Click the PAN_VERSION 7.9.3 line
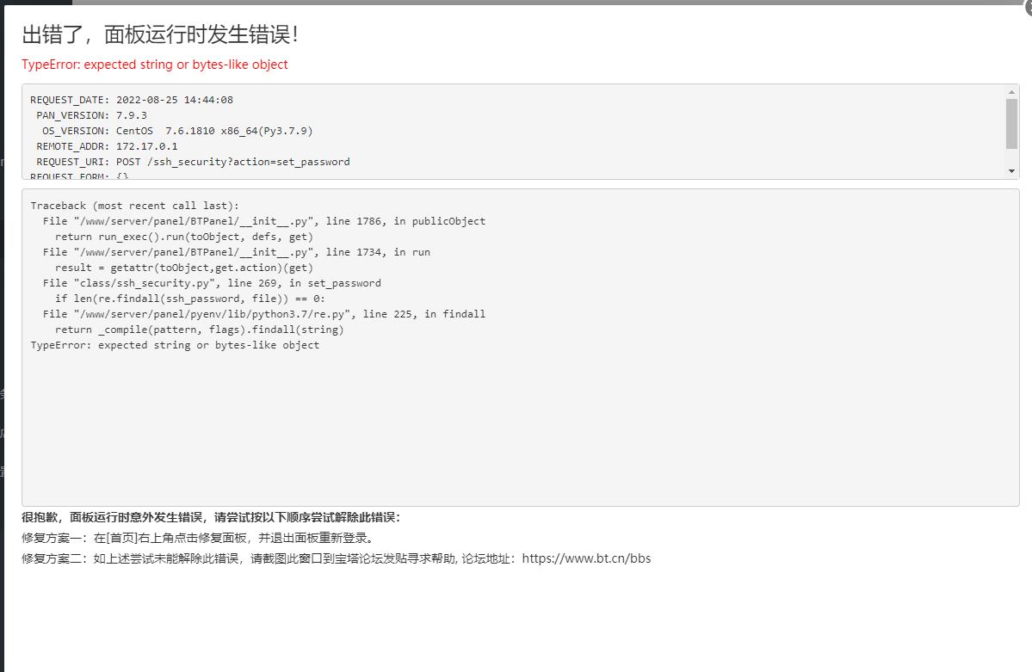The height and width of the screenshot is (672, 1032). 91,115
